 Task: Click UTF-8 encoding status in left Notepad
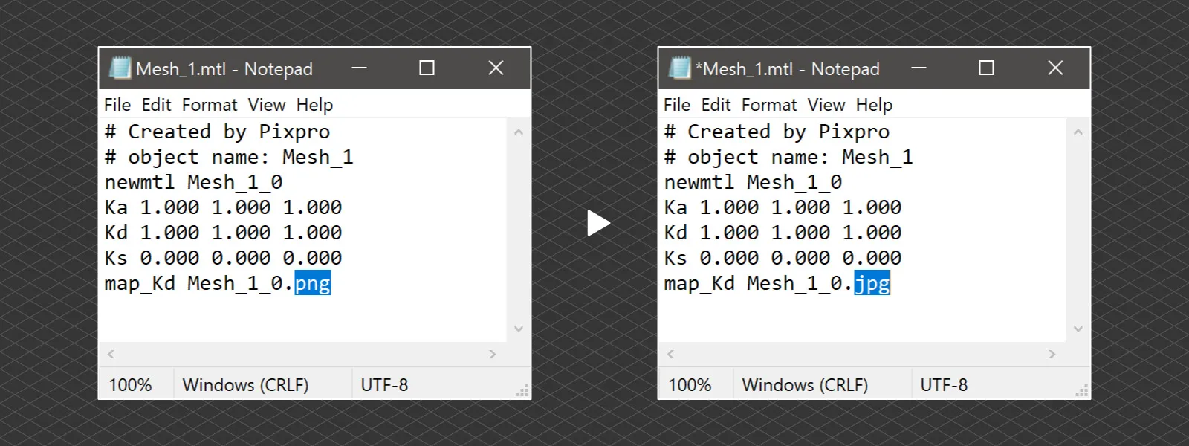point(384,385)
